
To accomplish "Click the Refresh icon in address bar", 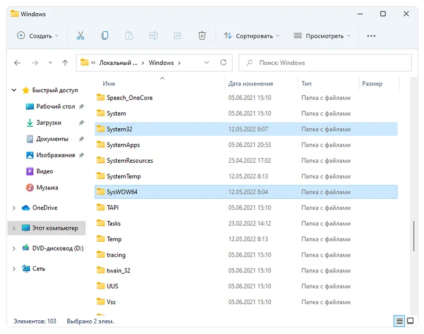I will (x=223, y=63).
